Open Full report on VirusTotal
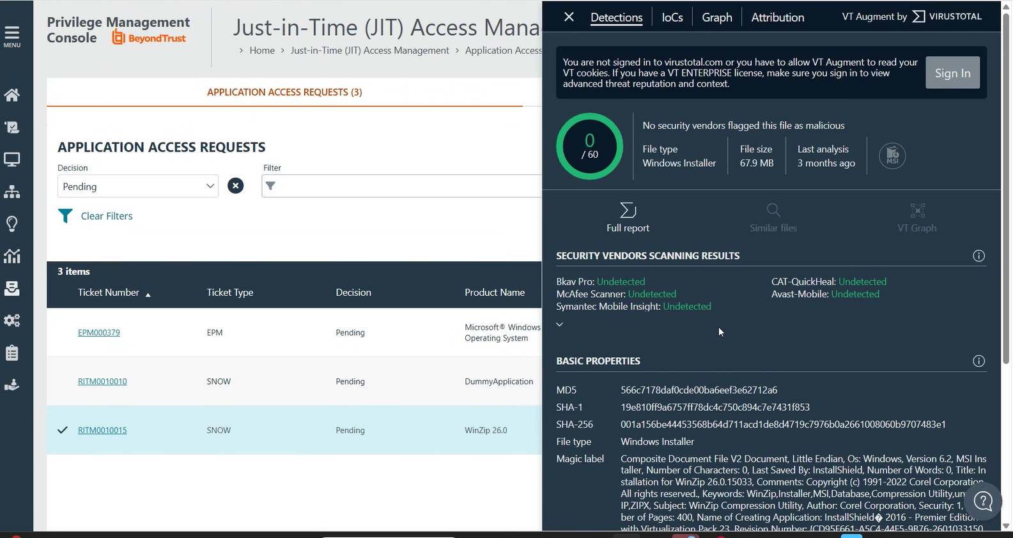Image resolution: width=1013 pixels, height=538 pixels. click(628, 217)
